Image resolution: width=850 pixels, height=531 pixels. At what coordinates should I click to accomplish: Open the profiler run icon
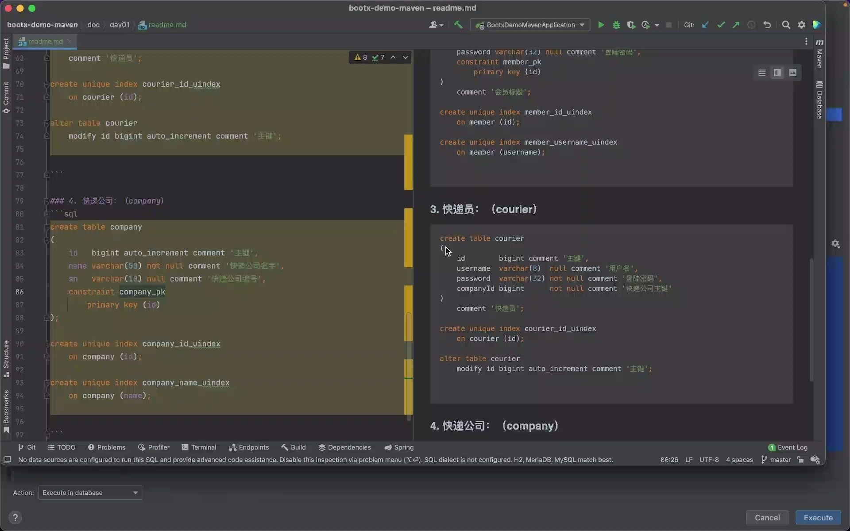(646, 25)
